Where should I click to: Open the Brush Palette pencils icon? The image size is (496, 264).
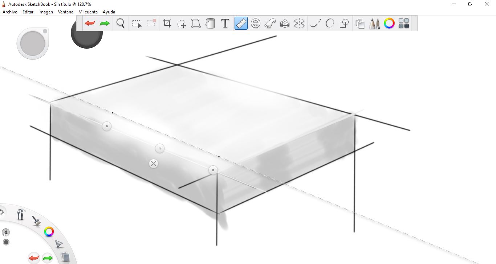coord(374,24)
